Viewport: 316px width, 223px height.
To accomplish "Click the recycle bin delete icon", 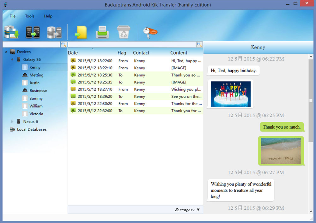I will pyautogui.click(x=124, y=32).
